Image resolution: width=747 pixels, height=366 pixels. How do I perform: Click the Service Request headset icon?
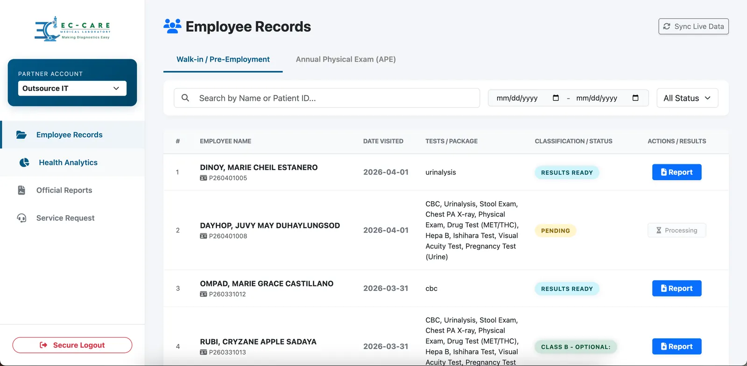pyautogui.click(x=21, y=218)
